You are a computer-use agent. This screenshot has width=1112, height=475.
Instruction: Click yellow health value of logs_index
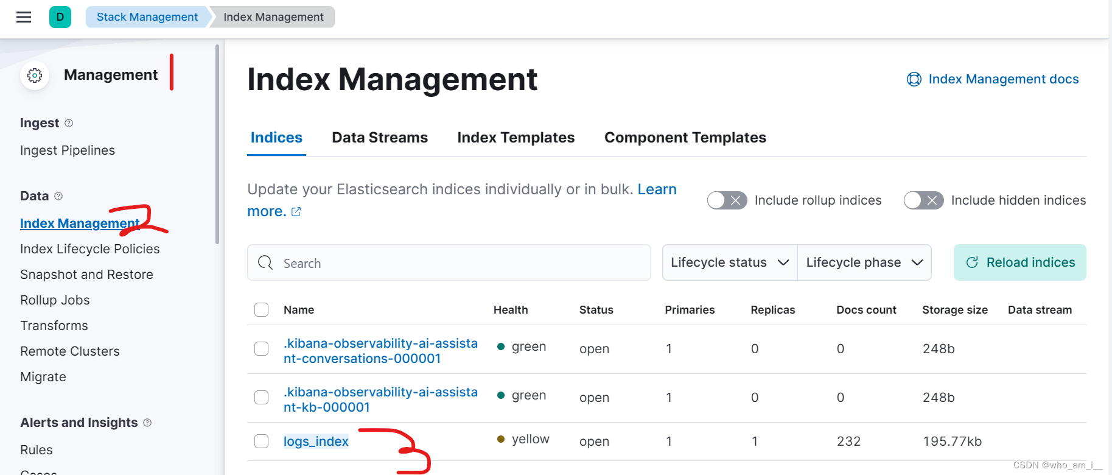pos(523,439)
